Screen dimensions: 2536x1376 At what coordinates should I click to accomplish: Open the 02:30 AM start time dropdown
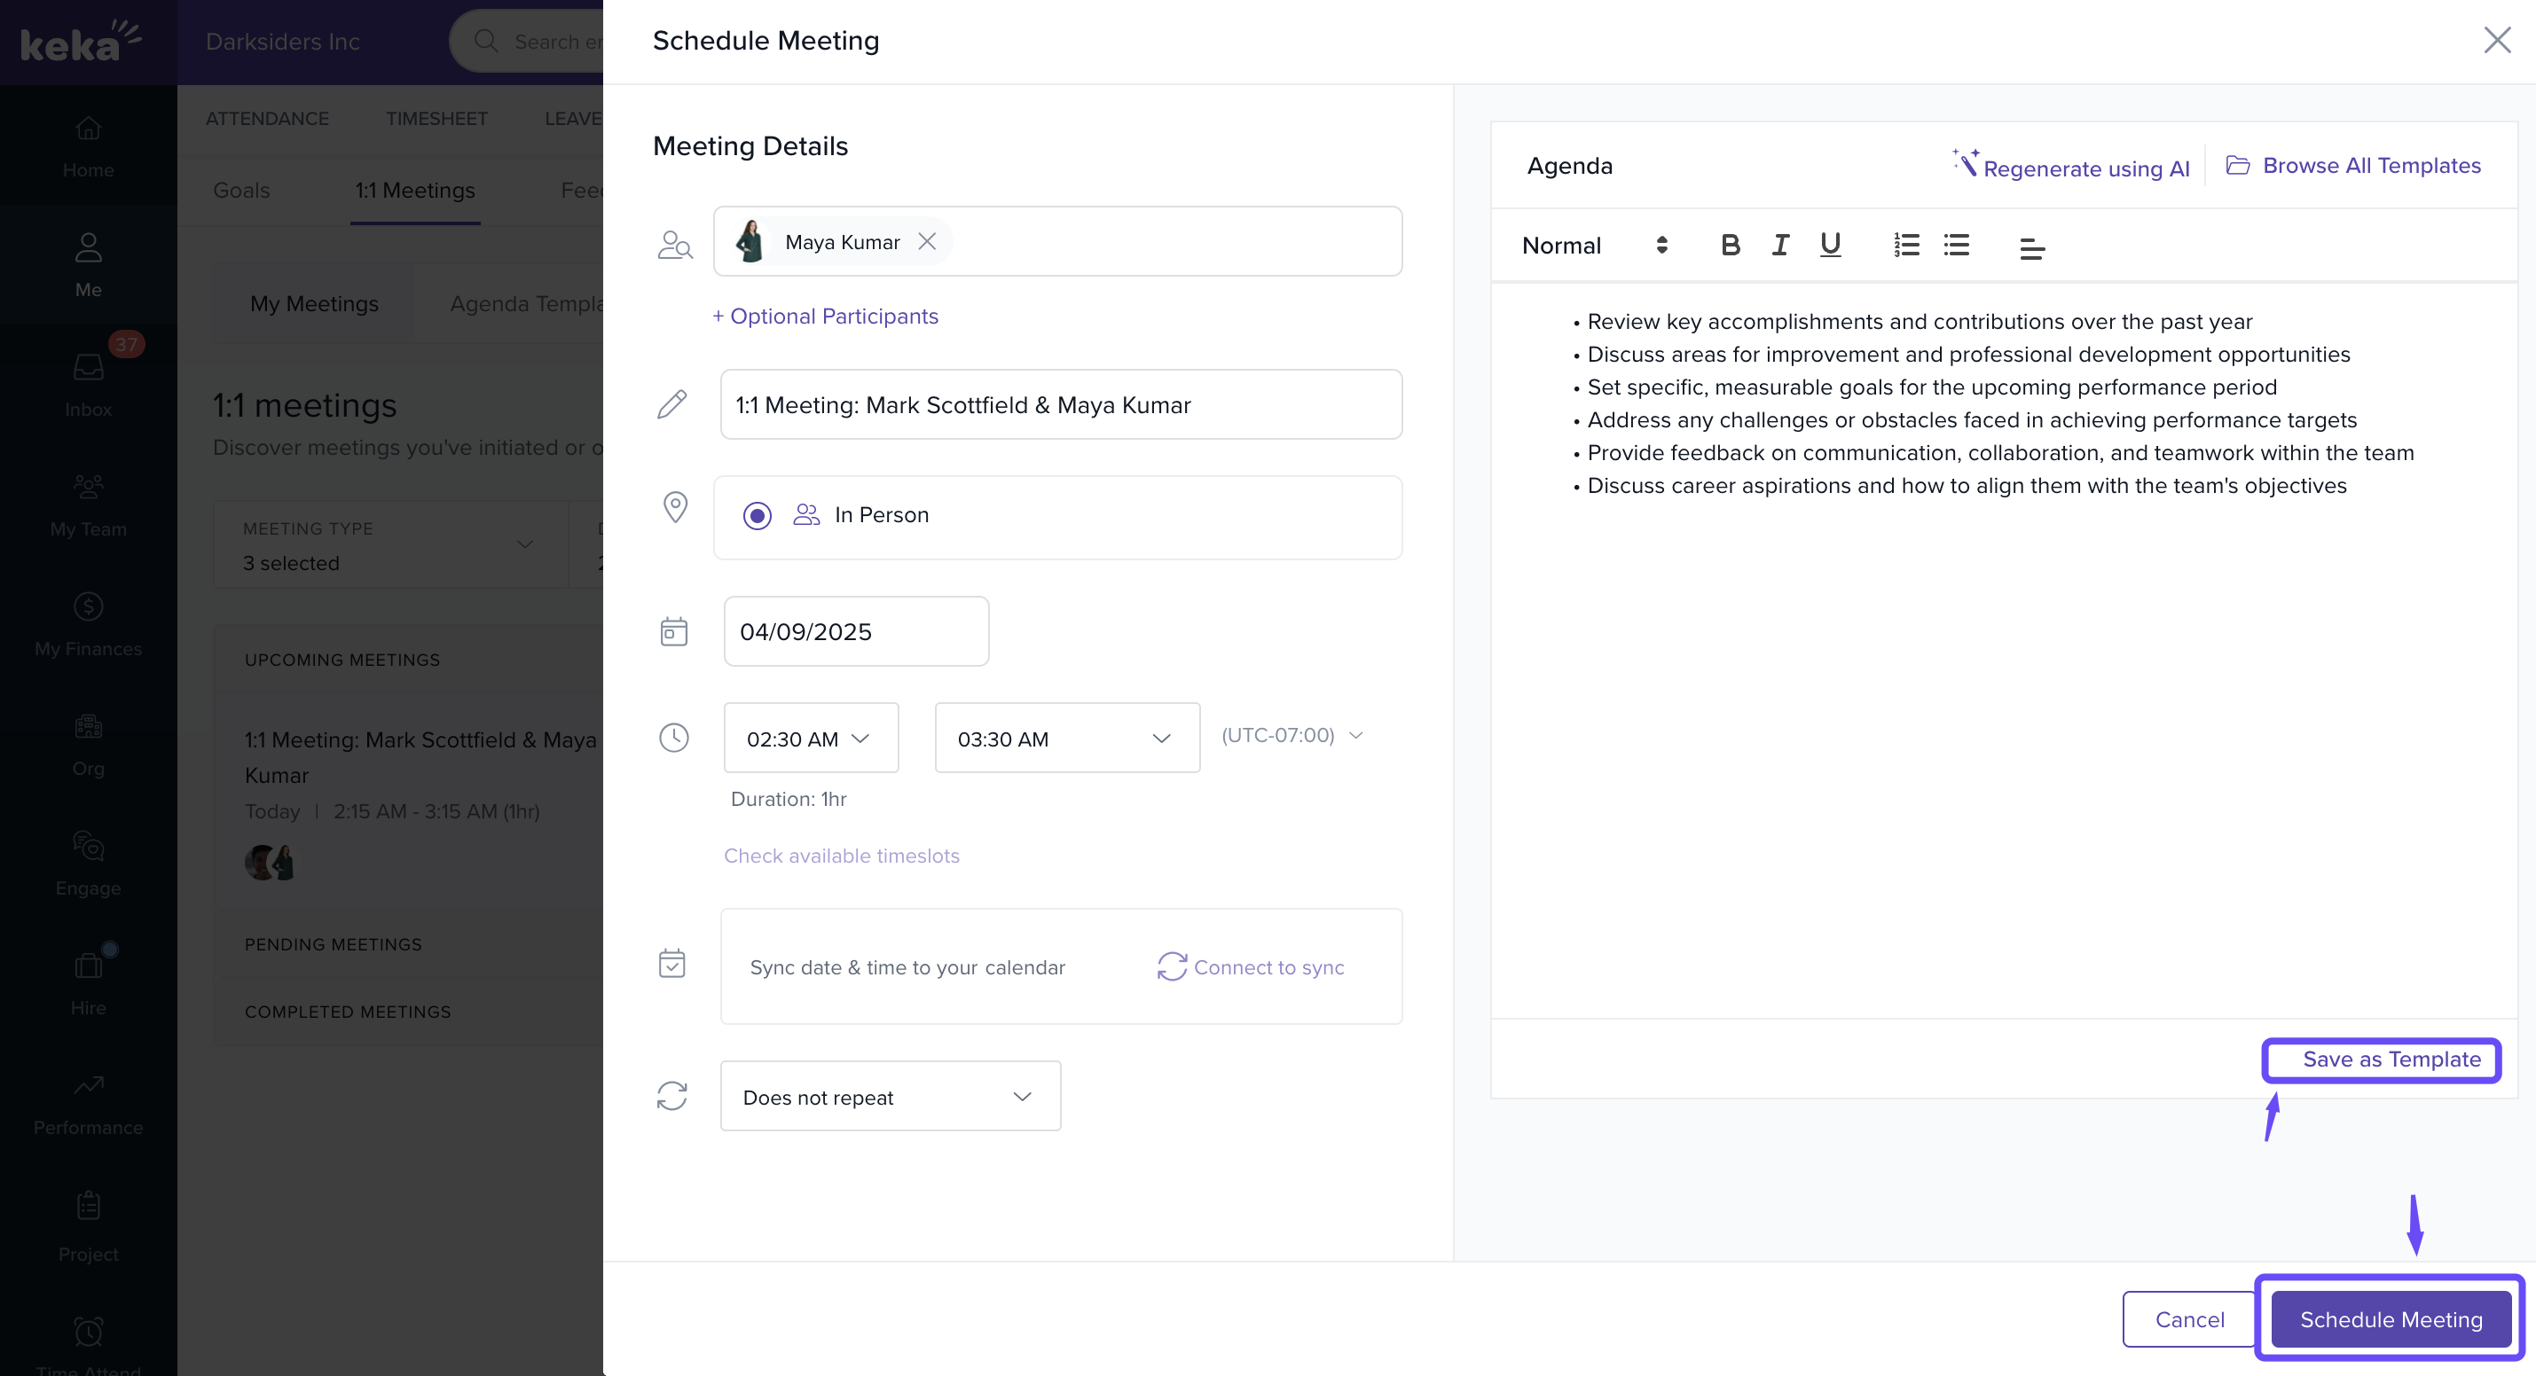pos(810,739)
